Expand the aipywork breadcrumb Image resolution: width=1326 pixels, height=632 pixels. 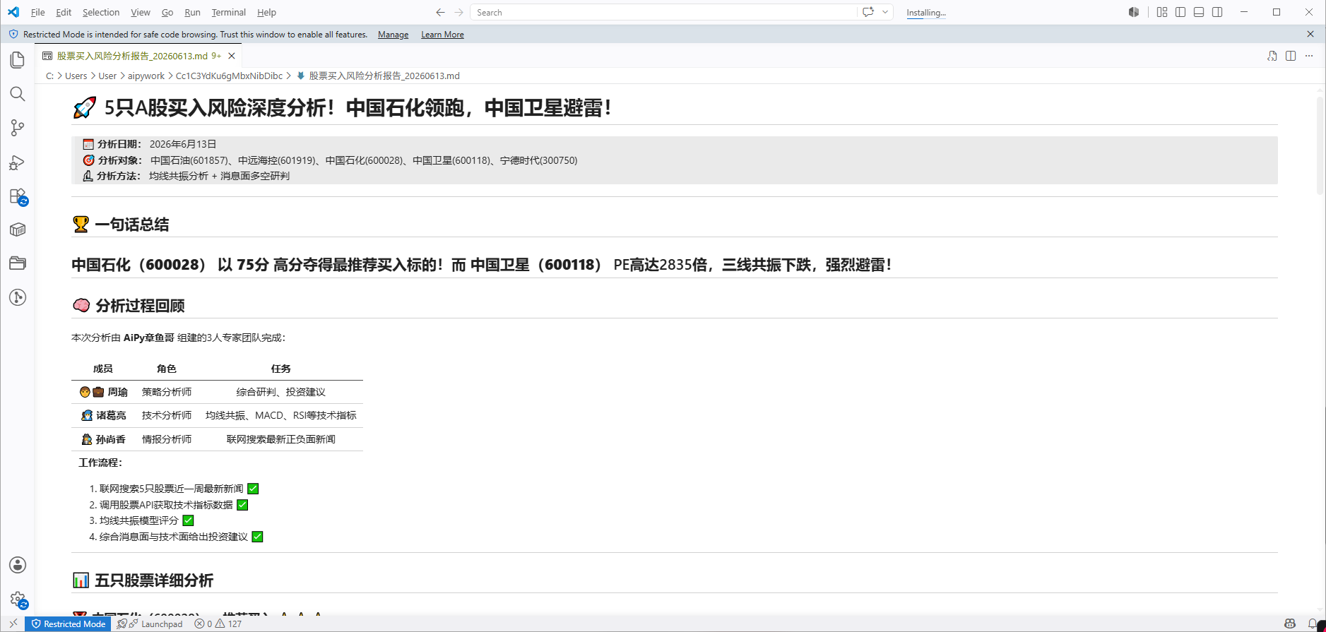coord(146,76)
